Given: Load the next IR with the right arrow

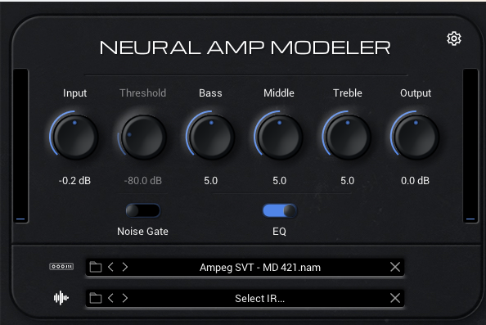Looking at the screenshot, I should (x=125, y=298).
